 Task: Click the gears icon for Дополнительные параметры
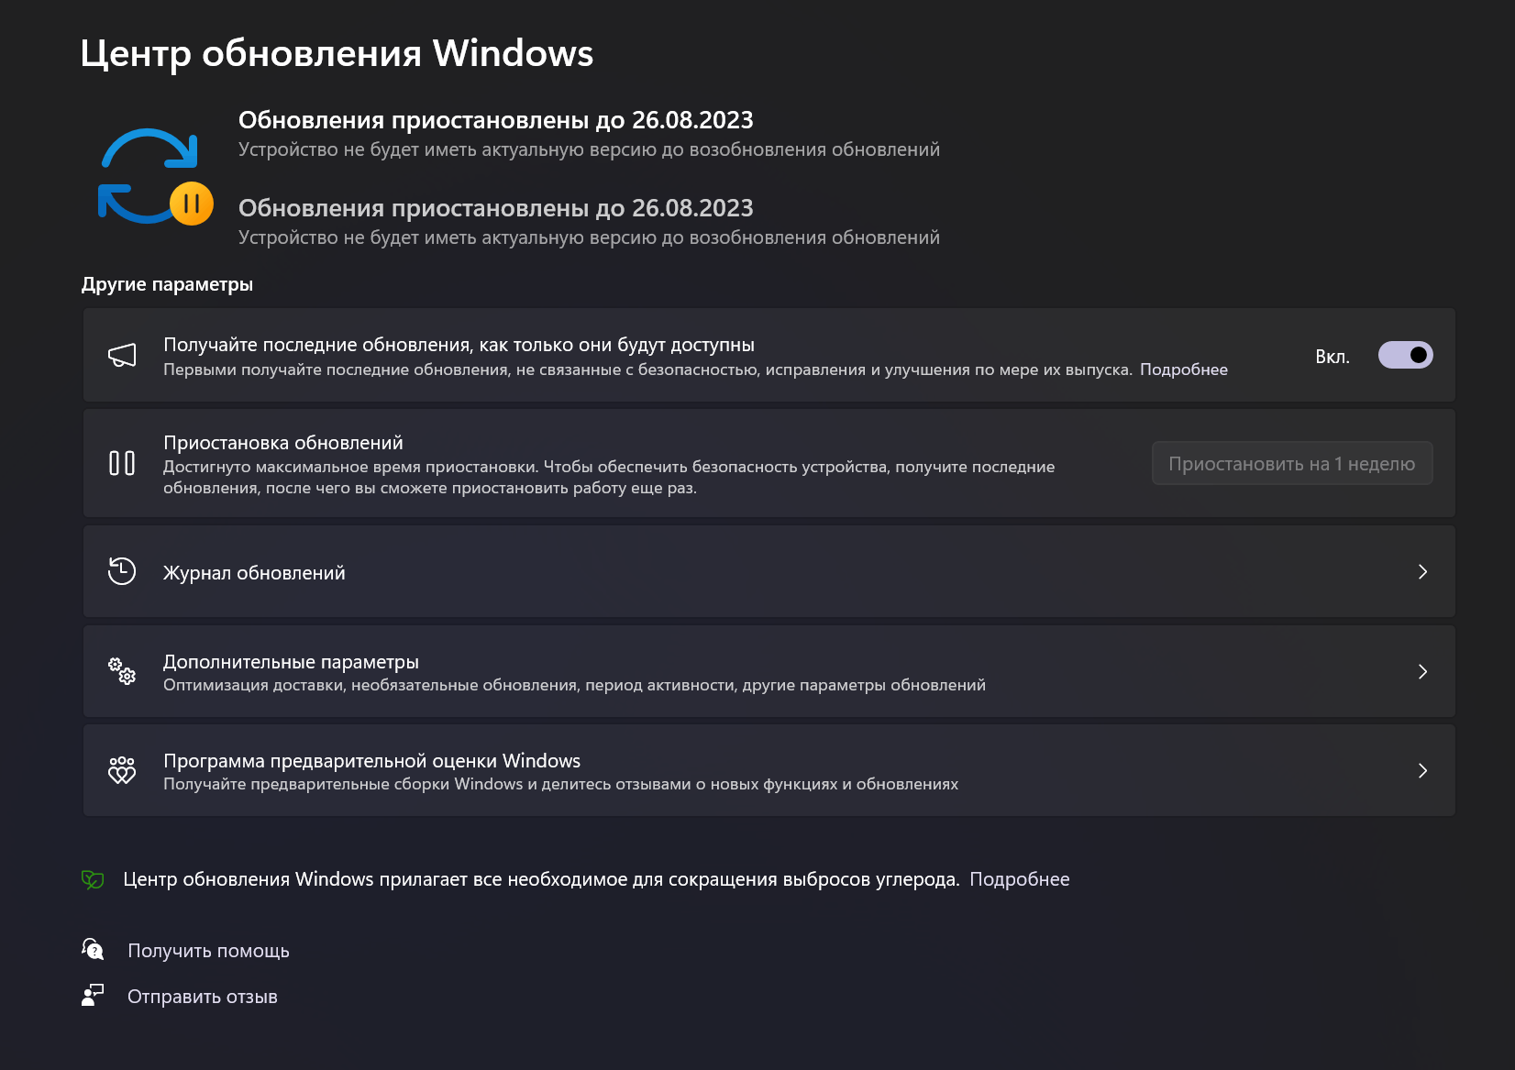pyautogui.click(x=122, y=671)
